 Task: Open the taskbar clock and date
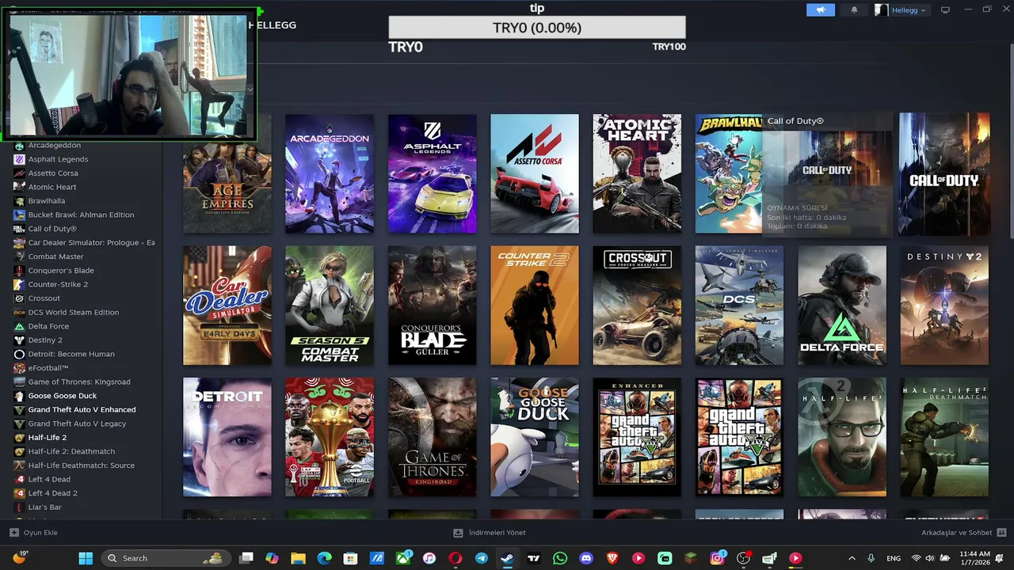(x=974, y=558)
